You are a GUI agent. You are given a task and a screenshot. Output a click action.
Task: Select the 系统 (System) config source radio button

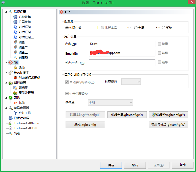[164, 28]
